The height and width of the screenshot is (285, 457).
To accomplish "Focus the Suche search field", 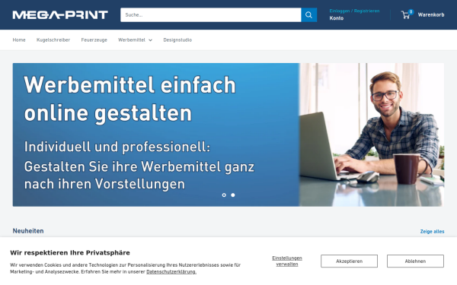I will (211, 15).
